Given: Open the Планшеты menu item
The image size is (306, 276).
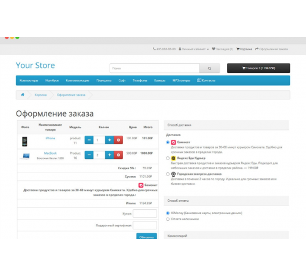Looking at the screenshot, I should (104, 80).
